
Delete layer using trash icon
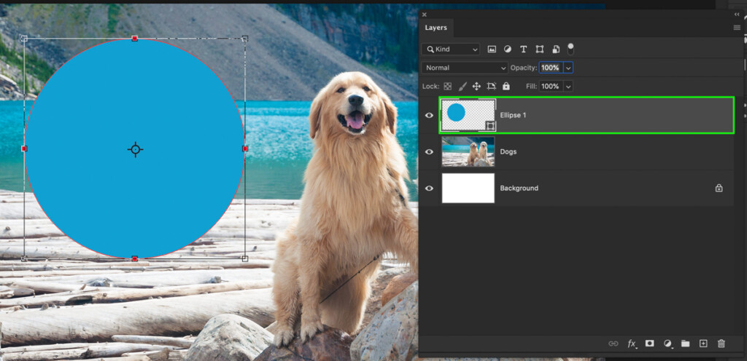click(721, 344)
